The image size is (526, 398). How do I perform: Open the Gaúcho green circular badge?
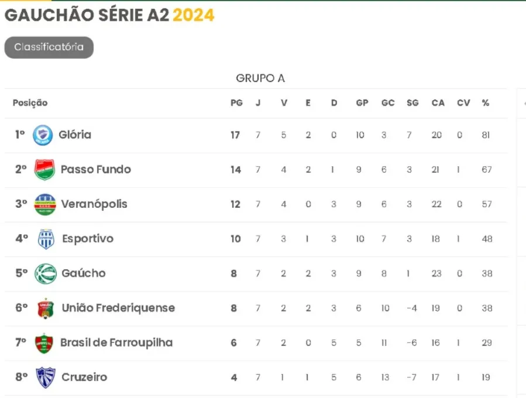coord(45,273)
